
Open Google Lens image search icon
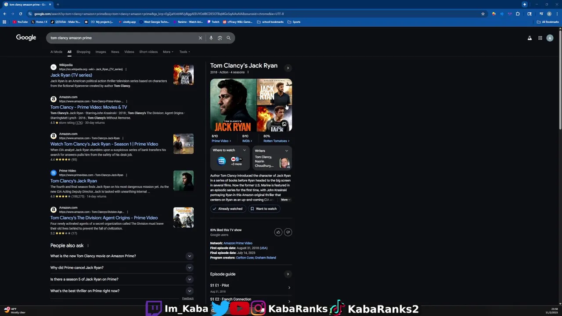point(220,38)
